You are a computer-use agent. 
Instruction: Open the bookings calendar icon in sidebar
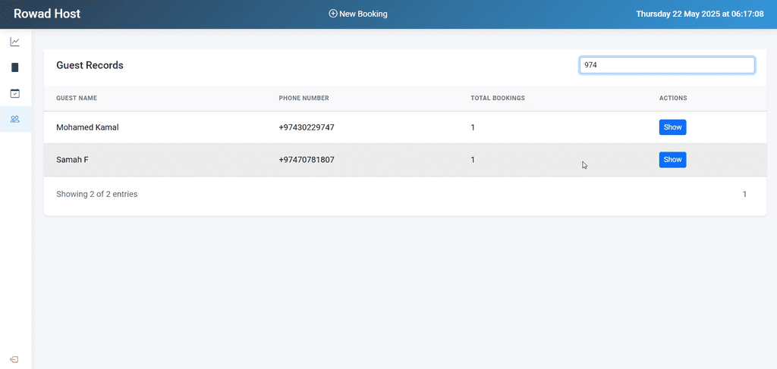15,93
